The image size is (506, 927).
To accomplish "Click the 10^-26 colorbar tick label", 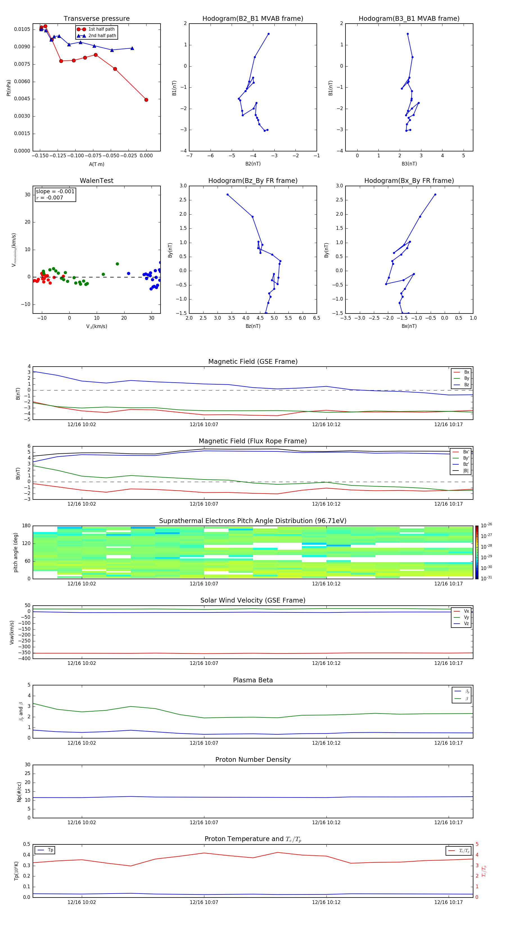I will click(486, 525).
